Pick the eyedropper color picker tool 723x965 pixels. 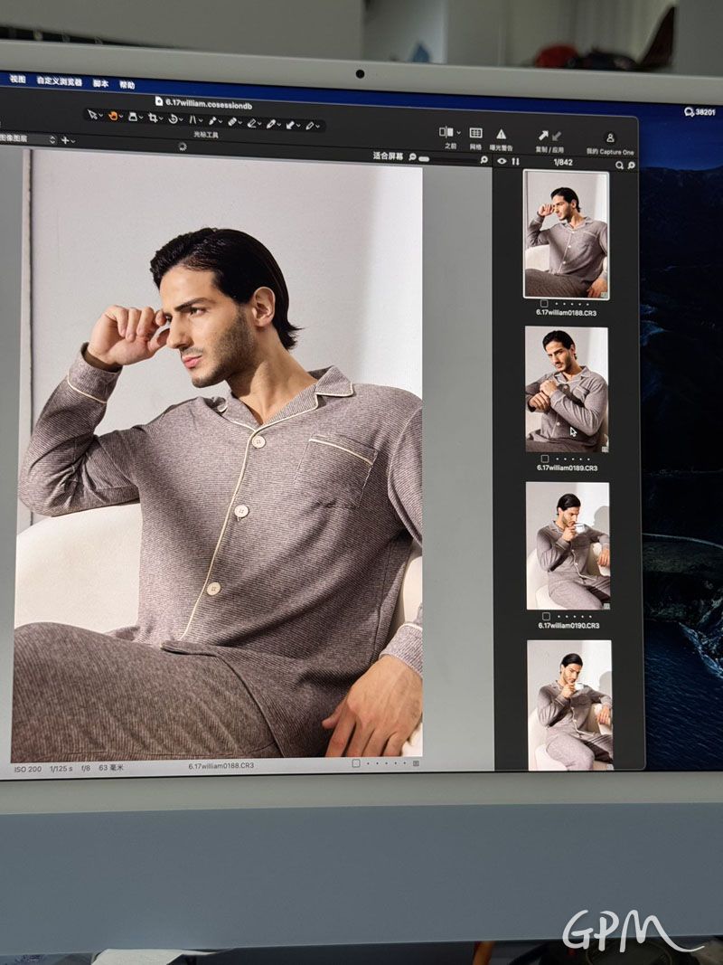click(212, 120)
